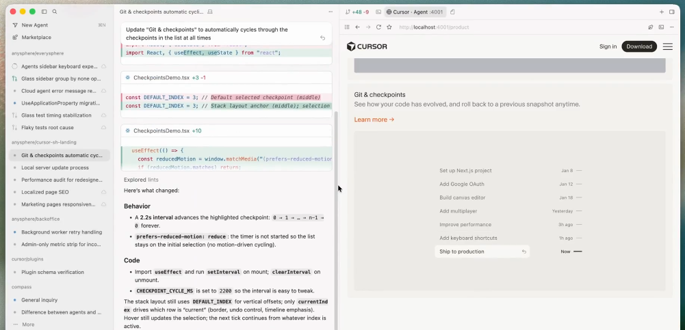The width and height of the screenshot is (685, 330).
Task: Click the git changes +48 -9 indicator
Action: (x=357, y=12)
